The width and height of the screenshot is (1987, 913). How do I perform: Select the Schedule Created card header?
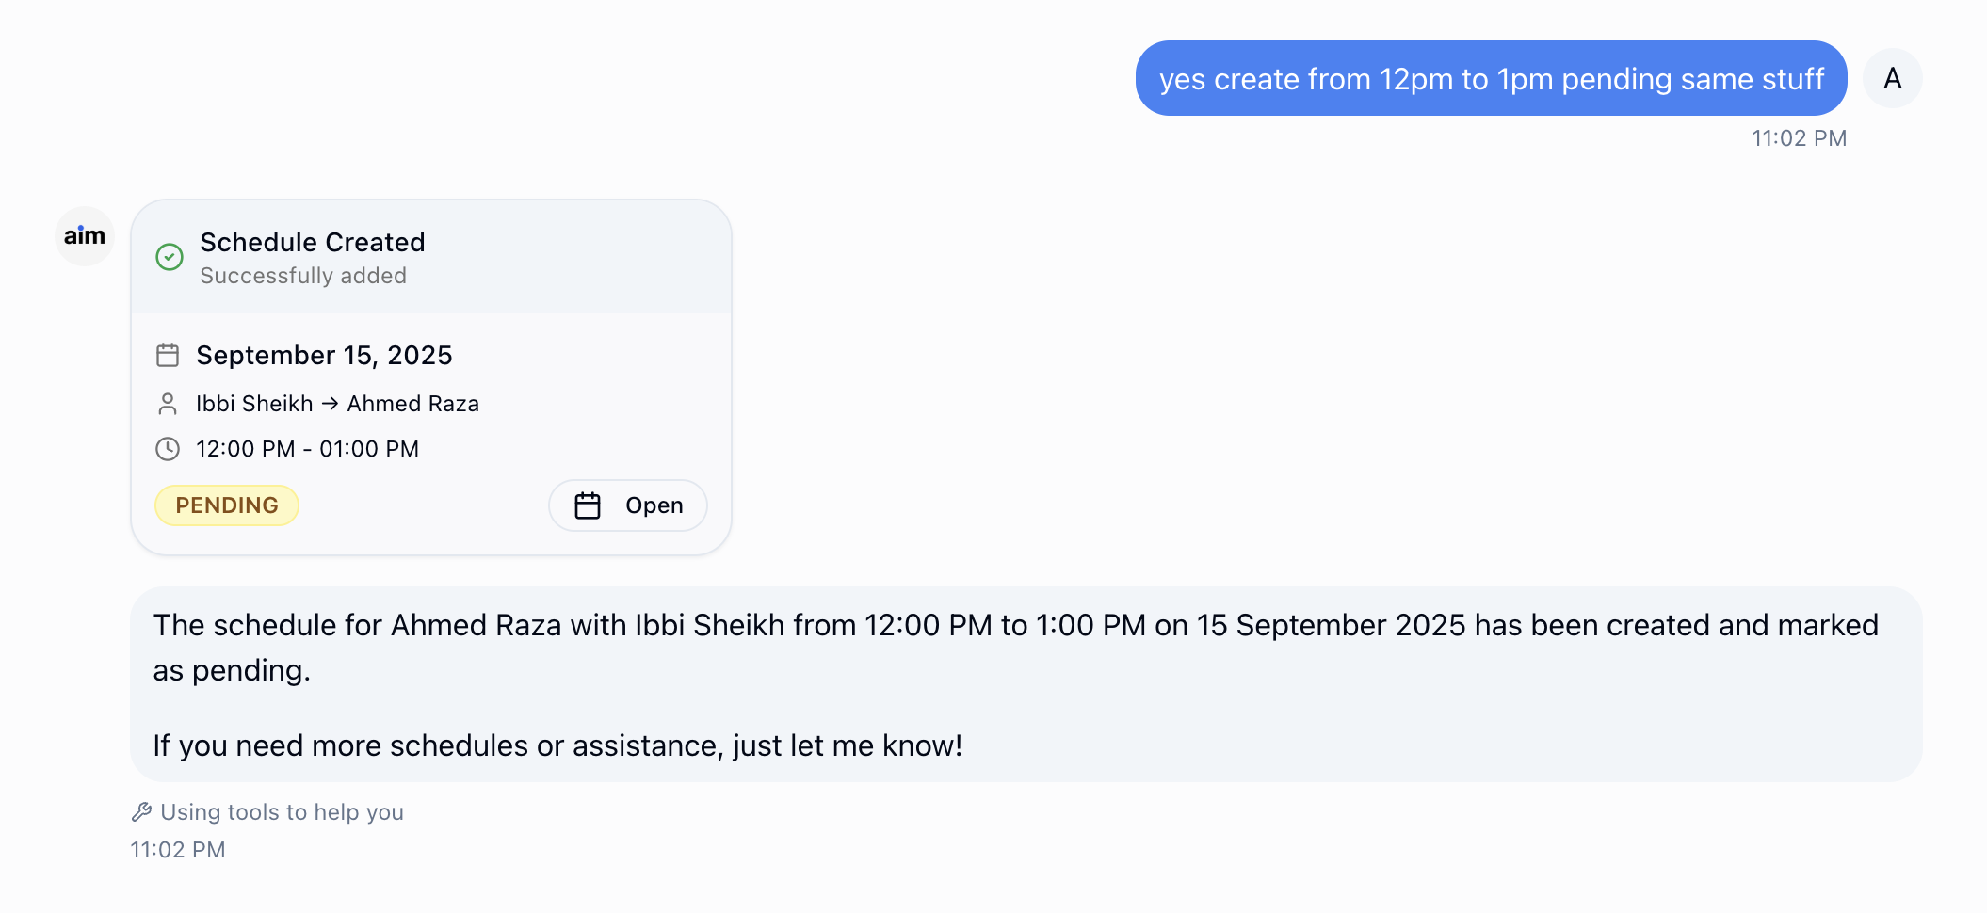312,242
